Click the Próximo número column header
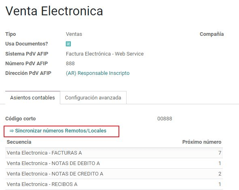The image size is (239, 190). click(202, 142)
